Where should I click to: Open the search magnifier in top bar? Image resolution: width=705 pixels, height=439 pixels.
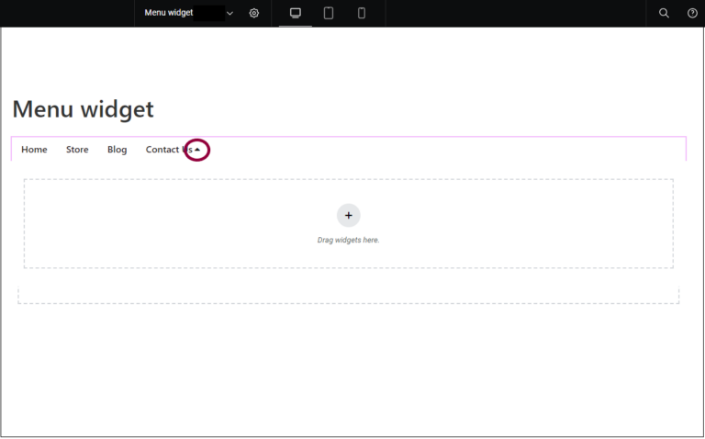pos(665,13)
